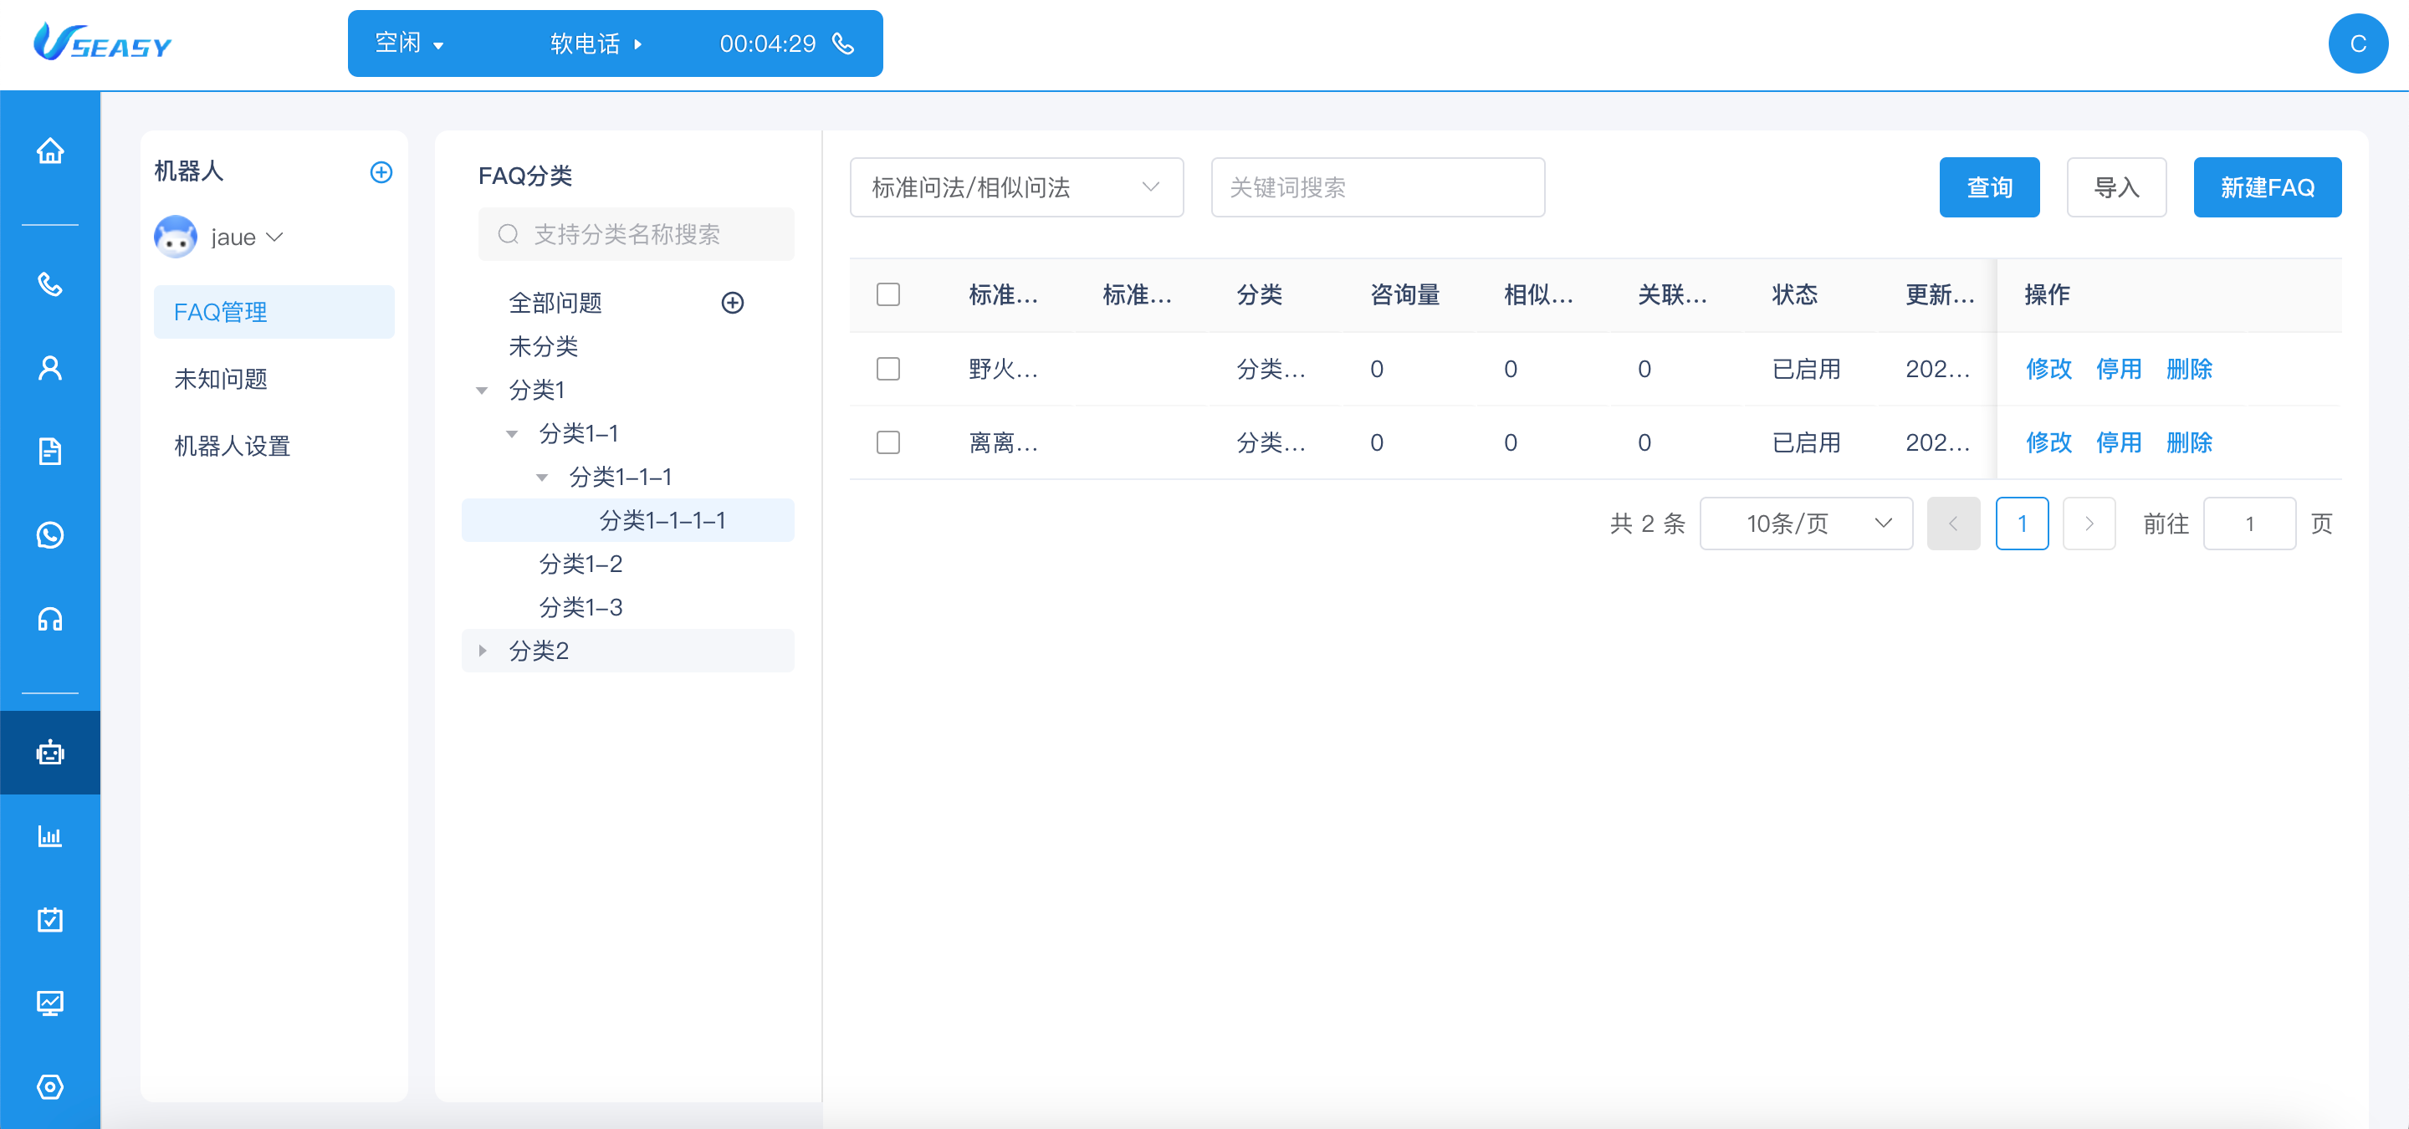Select FAQ管理 menu item

tap(274, 312)
